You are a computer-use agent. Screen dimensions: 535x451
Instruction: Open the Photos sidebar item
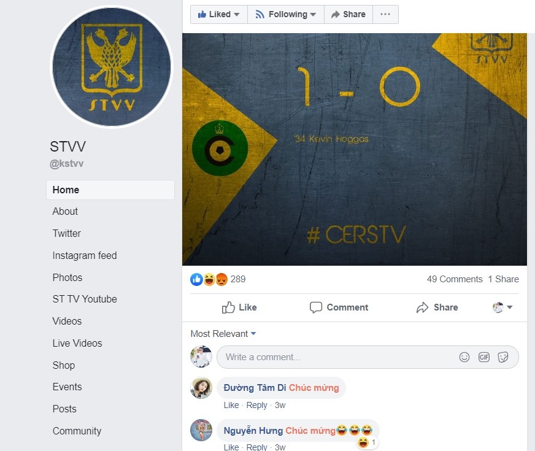(x=67, y=278)
